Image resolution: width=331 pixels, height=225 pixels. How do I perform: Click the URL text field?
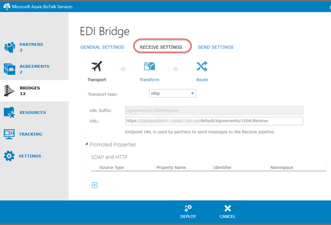214,121
